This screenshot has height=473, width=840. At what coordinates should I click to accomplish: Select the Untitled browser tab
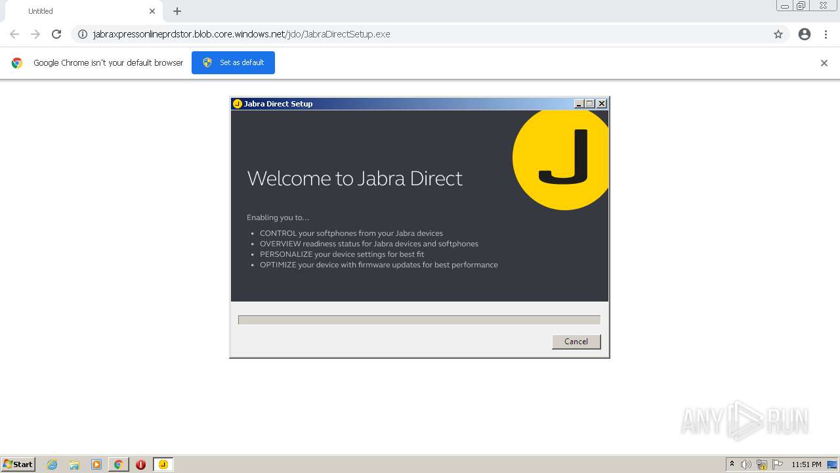(x=83, y=11)
